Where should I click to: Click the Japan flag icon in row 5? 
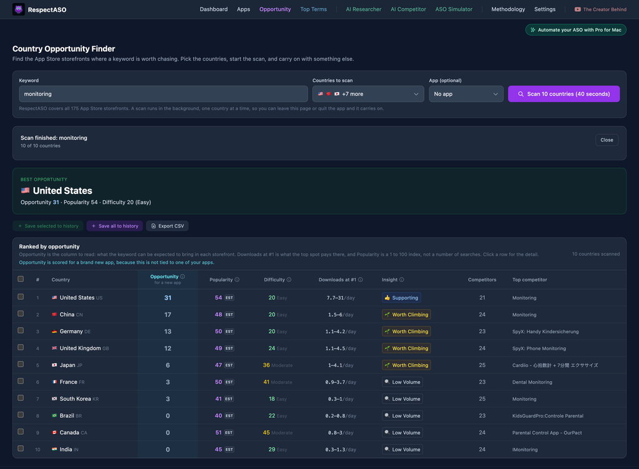(x=54, y=365)
